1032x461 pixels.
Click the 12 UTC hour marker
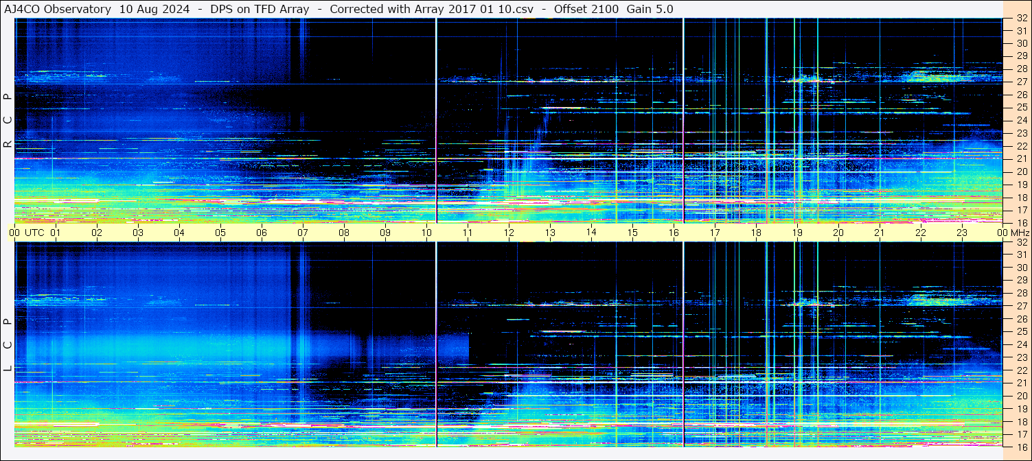click(x=509, y=233)
